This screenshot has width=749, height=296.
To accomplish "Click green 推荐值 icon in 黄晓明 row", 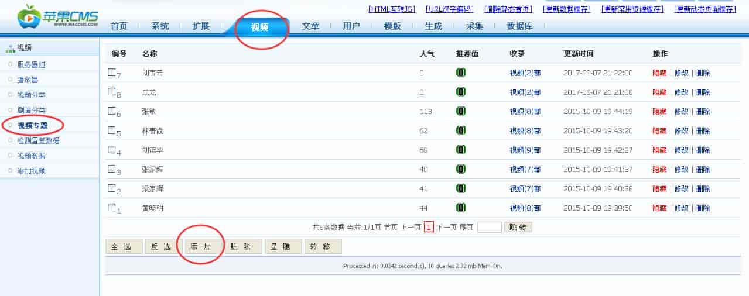I will [x=461, y=208].
